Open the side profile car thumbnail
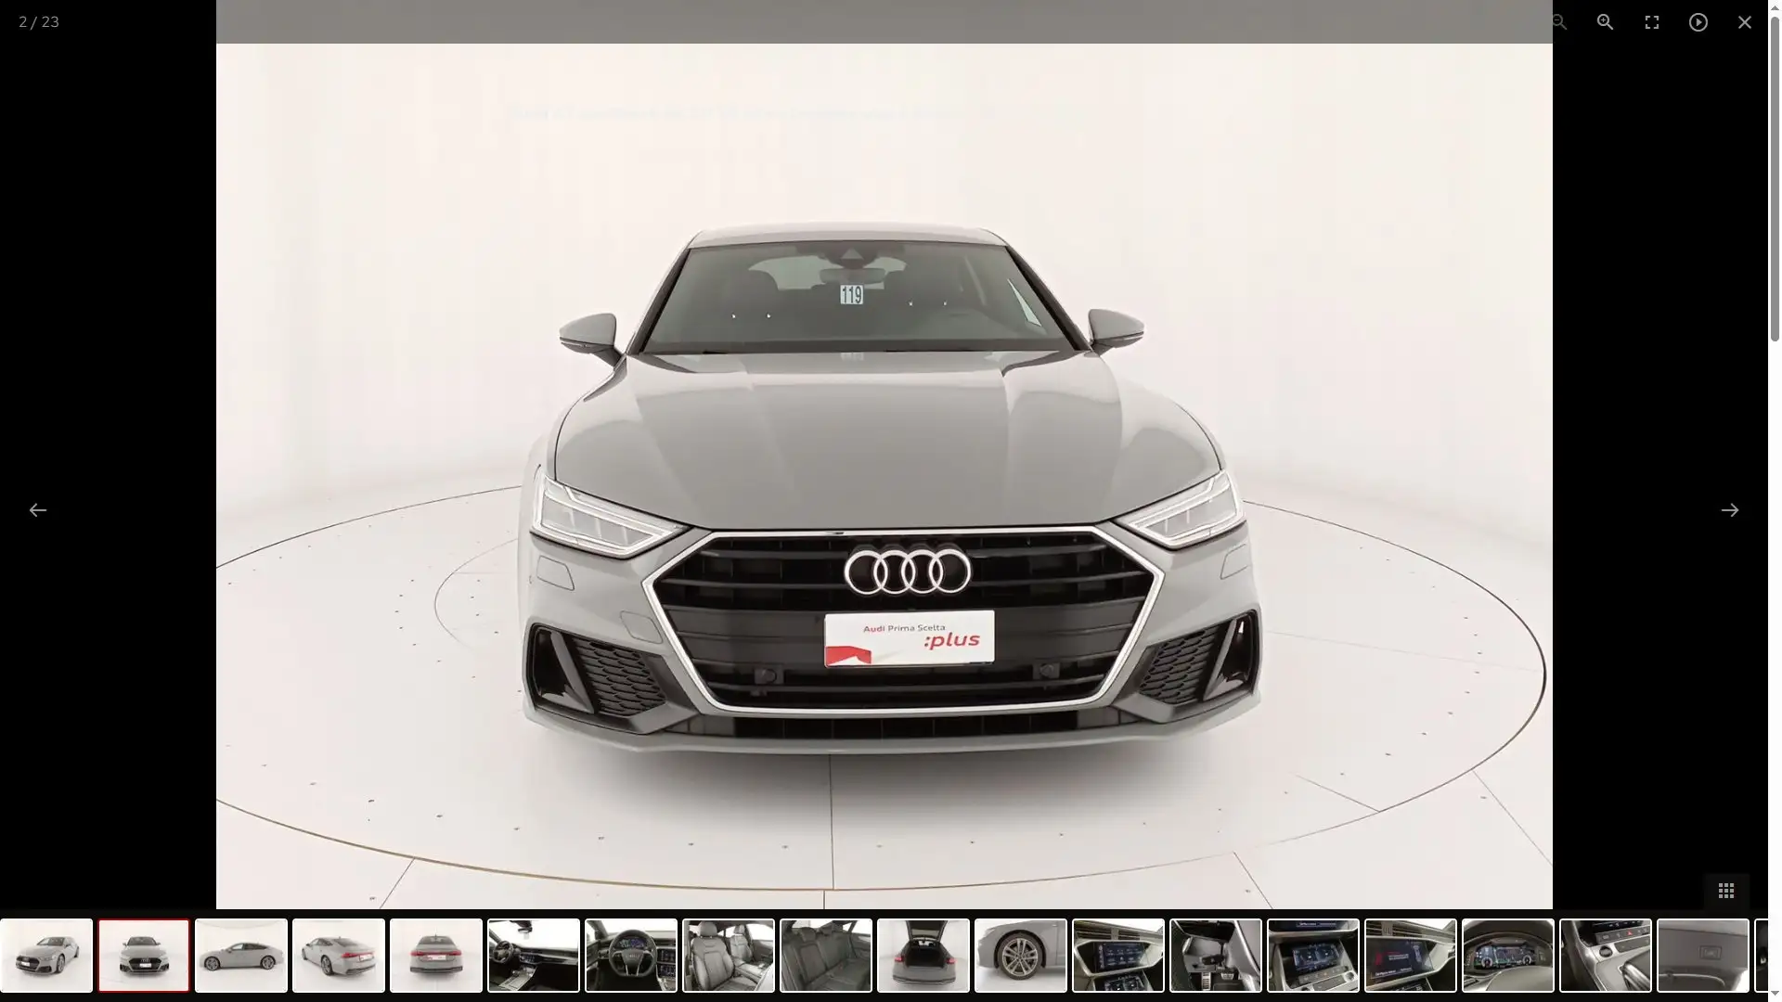 point(241,956)
